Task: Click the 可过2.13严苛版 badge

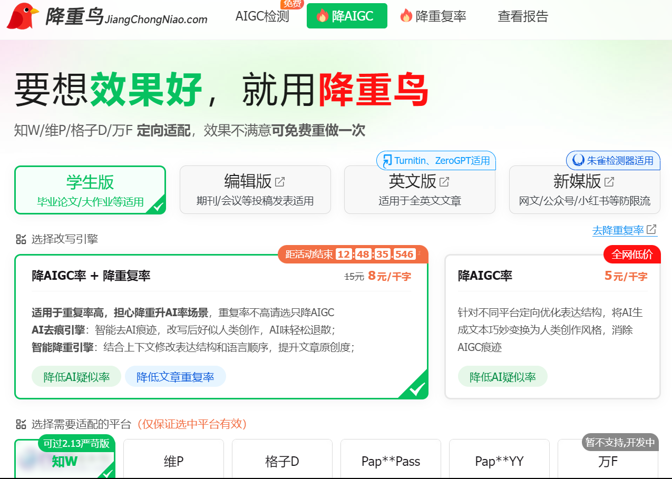Action: 76,443
